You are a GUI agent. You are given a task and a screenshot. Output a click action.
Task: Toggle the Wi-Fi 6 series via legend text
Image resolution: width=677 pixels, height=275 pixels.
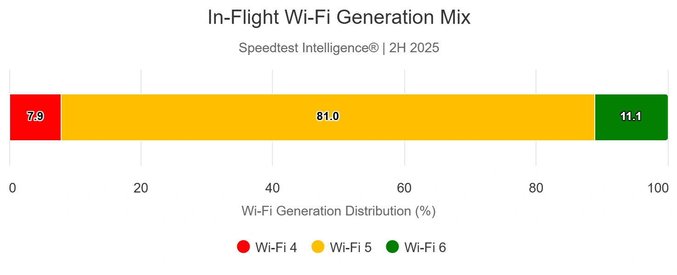[425, 247]
